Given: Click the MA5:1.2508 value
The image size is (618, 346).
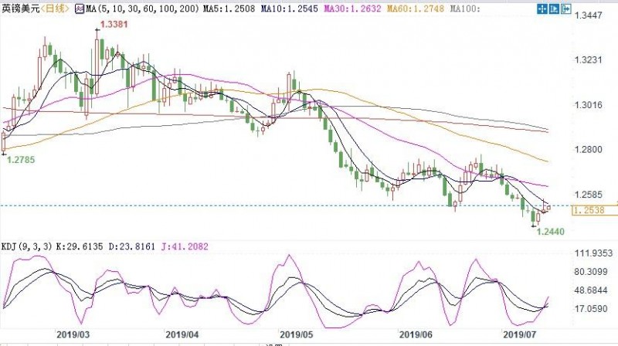Looking at the screenshot, I should coord(229,8).
